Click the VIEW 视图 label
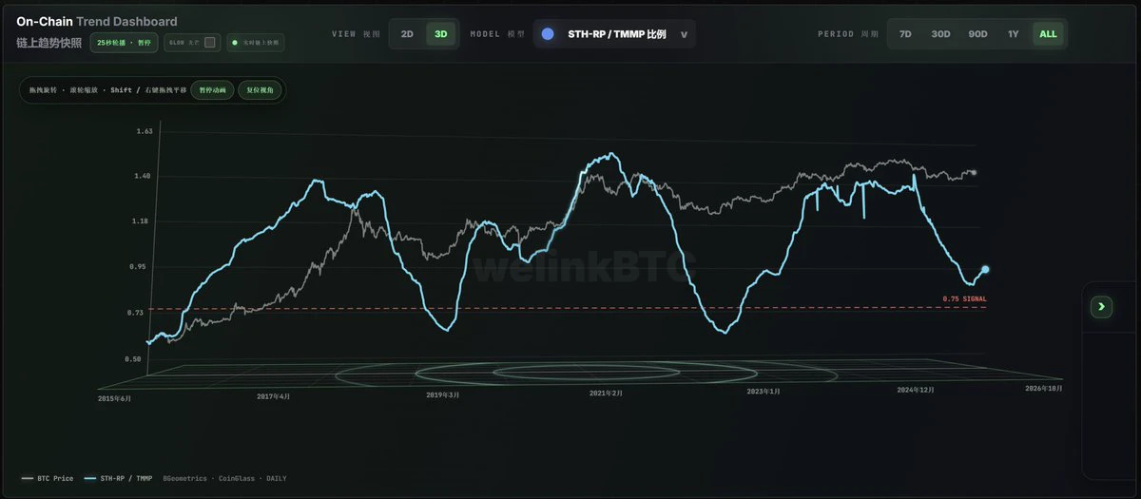This screenshot has width=1141, height=499. point(356,34)
